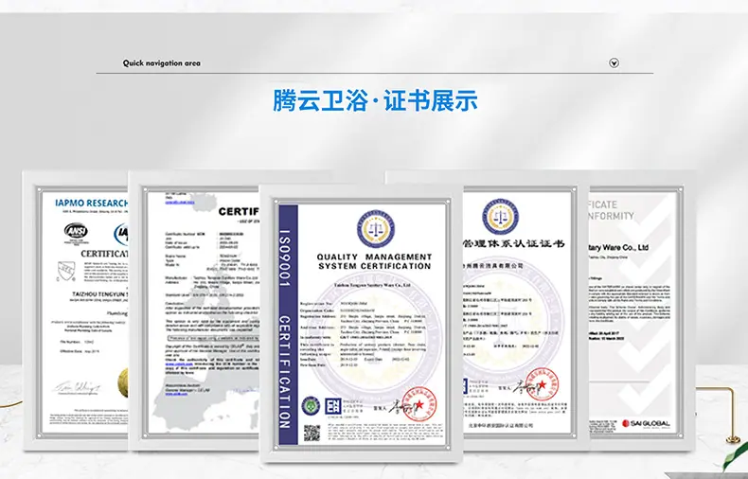Click the Quick navigation area label
This screenshot has width=748, height=479.
click(x=161, y=63)
